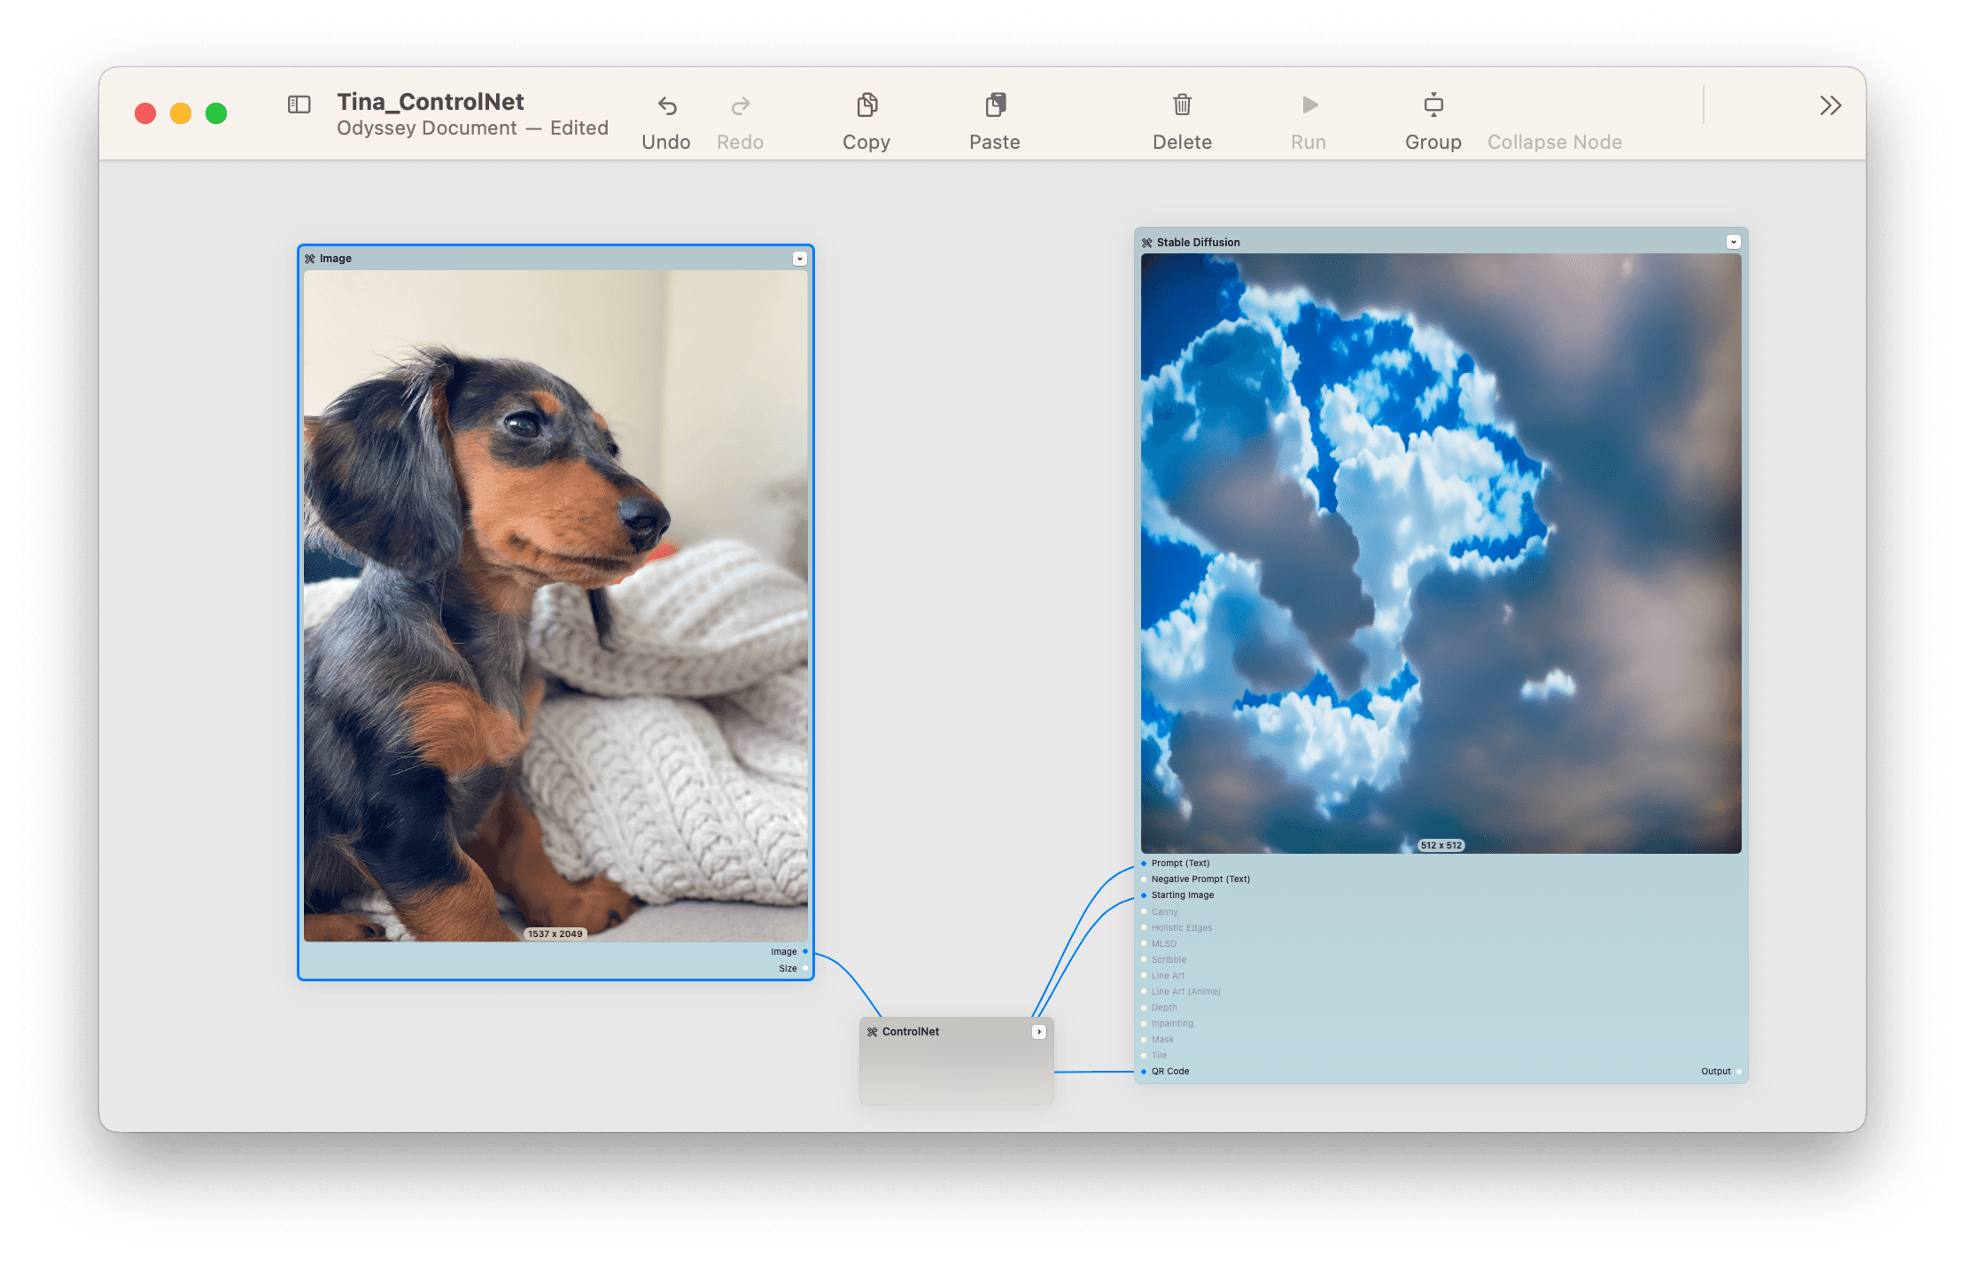Expand the Image node options chevron

pyautogui.click(x=797, y=258)
